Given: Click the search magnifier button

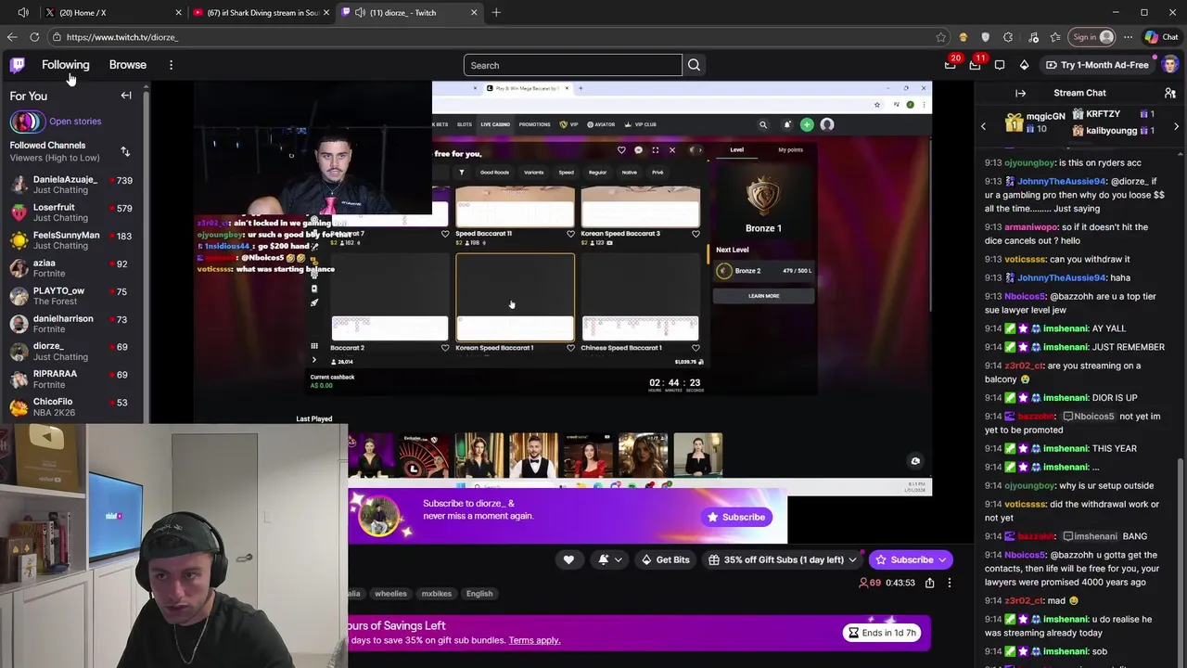Looking at the screenshot, I should (694, 65).
